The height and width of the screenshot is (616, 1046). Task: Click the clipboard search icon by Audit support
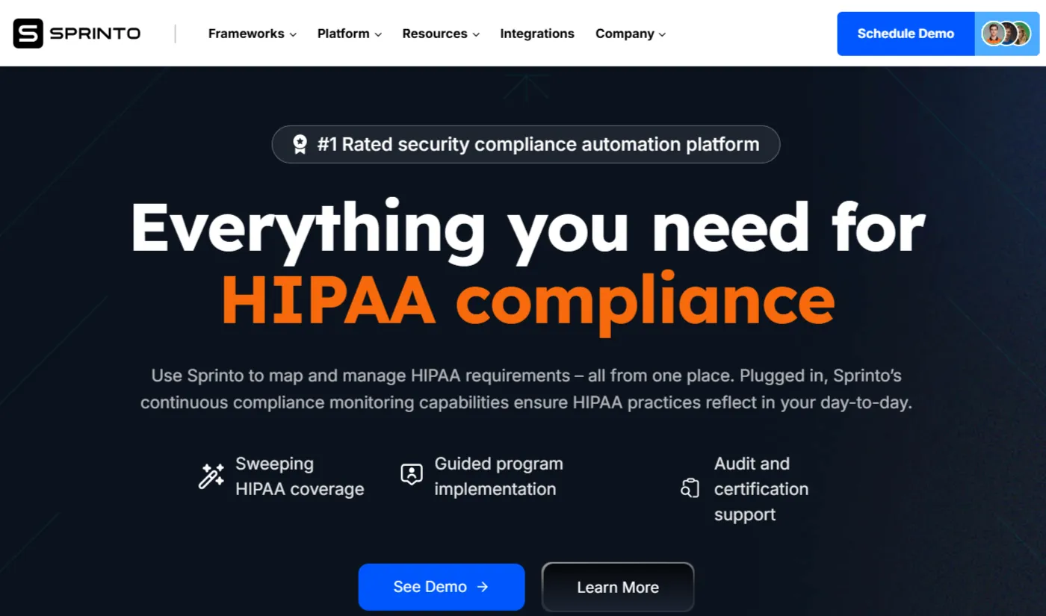pyautogui.click(x=690, y=488)
